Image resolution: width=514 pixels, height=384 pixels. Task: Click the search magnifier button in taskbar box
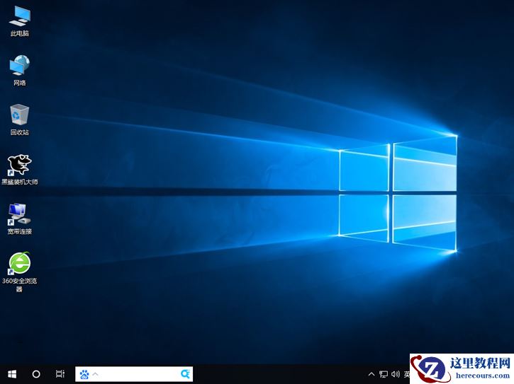click(185, 374)
